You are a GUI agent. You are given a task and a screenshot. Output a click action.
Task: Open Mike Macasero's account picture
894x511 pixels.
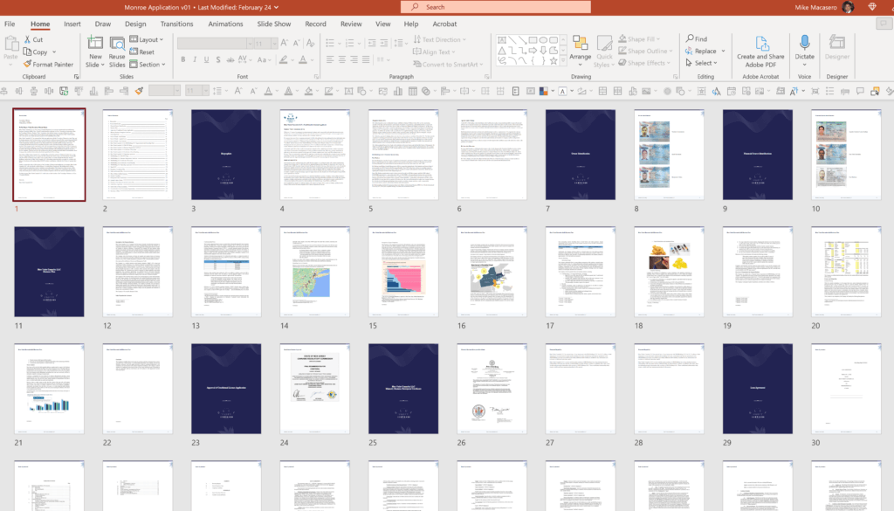[x=849, y=7]
